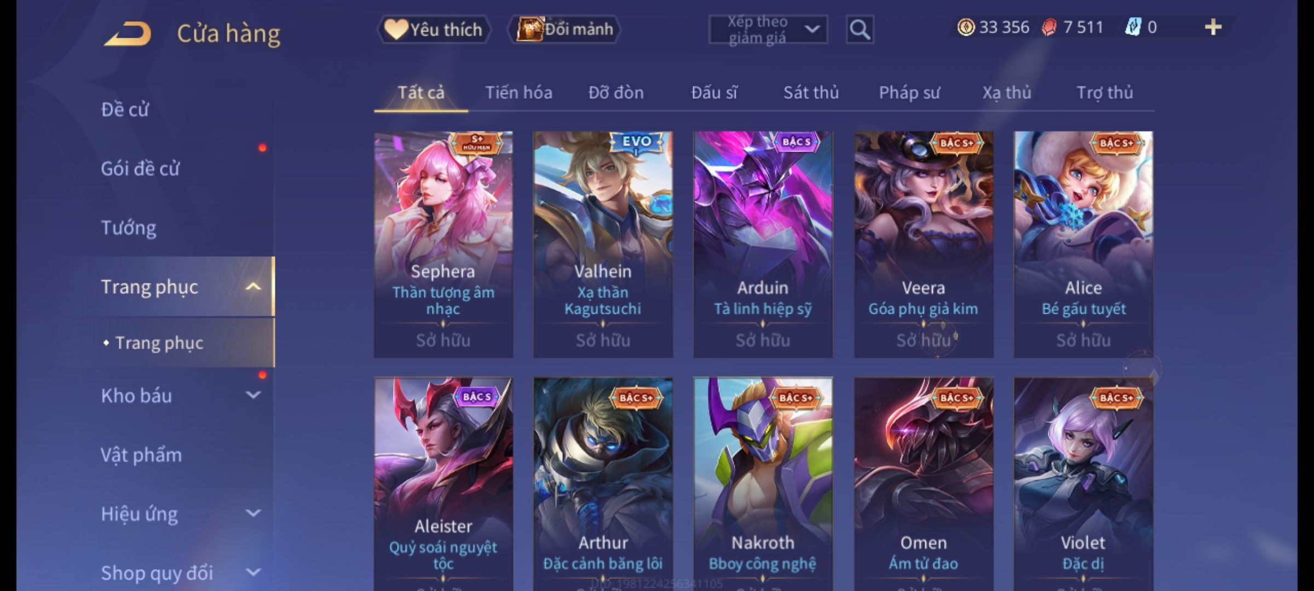Tap the red ruby currency icon
1314x591 pixels.
click(1049, 27)
